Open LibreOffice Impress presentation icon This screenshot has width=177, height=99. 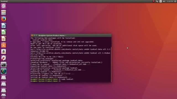[4, 38]
